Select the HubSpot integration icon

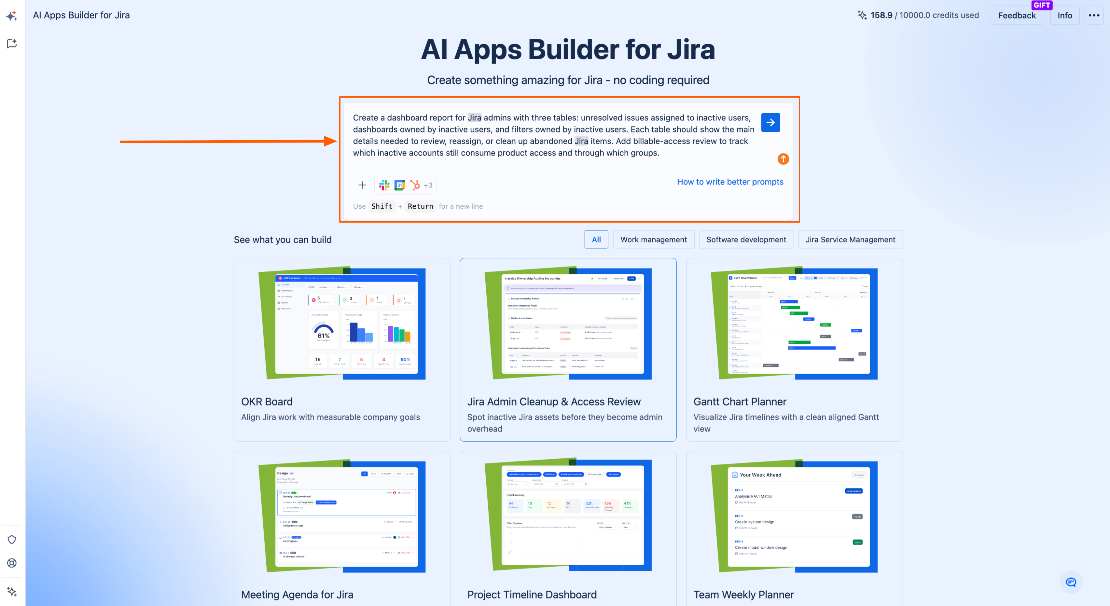tap(415, 185)
